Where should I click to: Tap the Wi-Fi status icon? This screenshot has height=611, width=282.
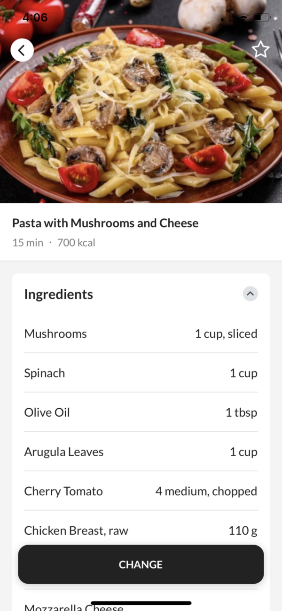(x=243, y=18)
